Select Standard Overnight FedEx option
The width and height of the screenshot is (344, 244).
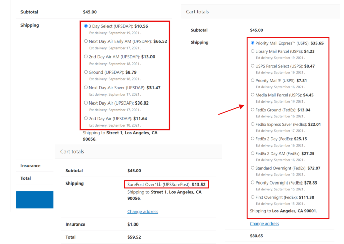pos(252,168)
